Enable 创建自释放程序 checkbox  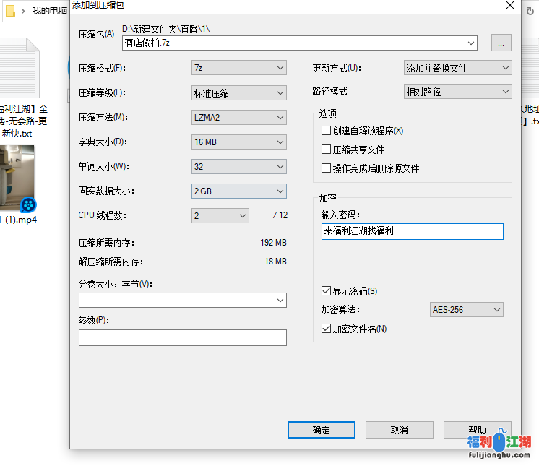327,131
